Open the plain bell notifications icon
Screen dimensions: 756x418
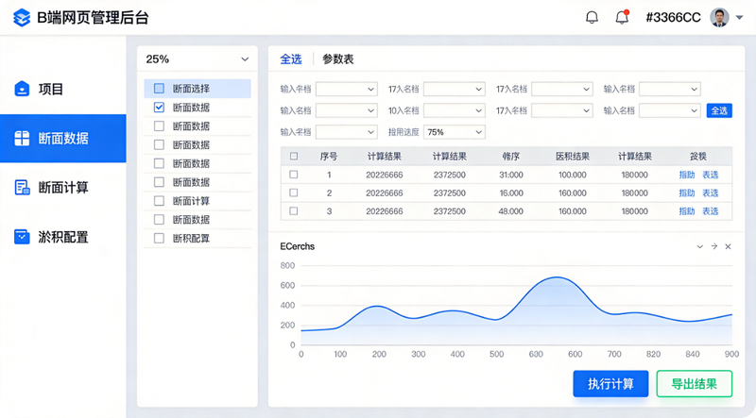point(592,18)
